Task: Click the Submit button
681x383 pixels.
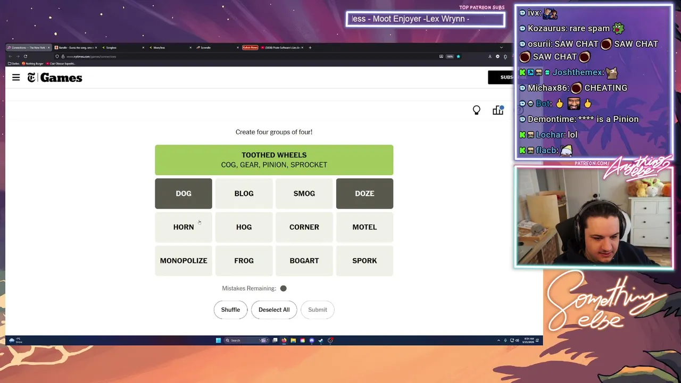Action: point(318,310)
